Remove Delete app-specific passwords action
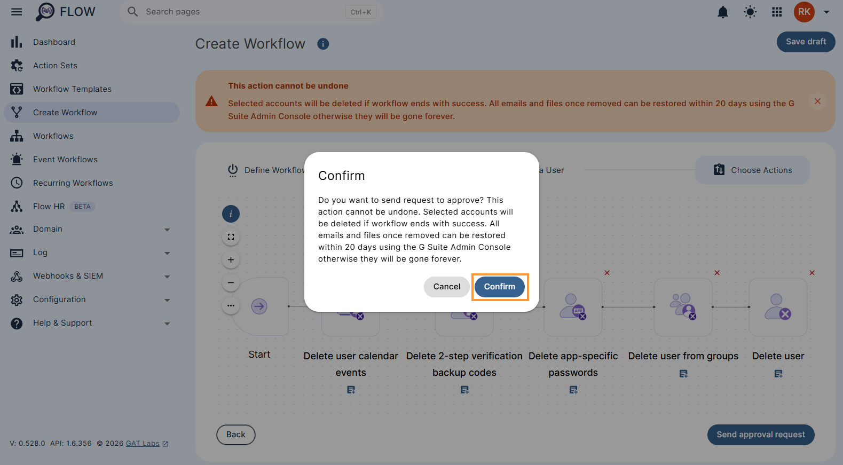The height and width of the screenshot is (465, 843). [607, 273]
